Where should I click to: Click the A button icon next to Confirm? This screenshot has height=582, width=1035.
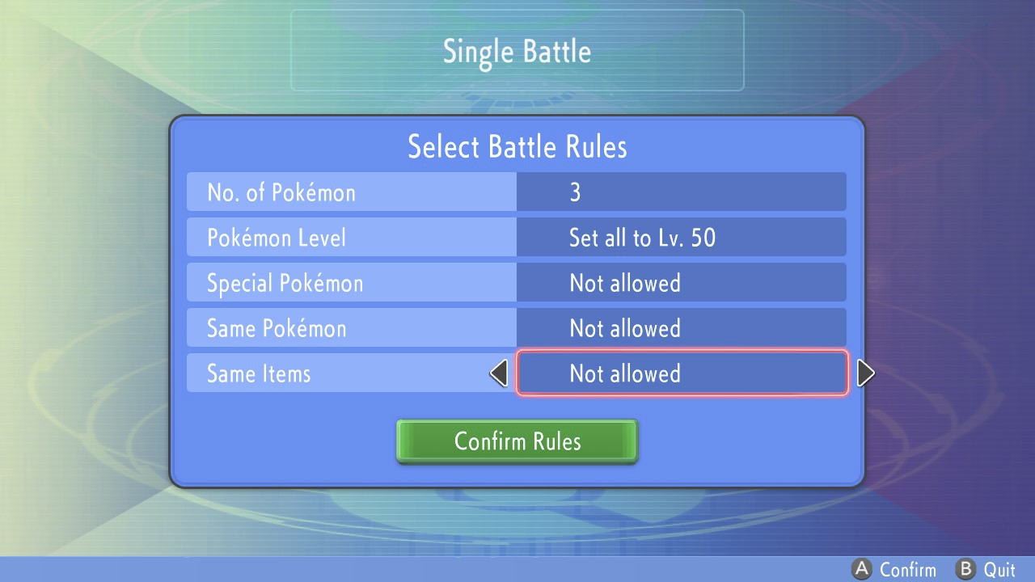tap(863, 570)
